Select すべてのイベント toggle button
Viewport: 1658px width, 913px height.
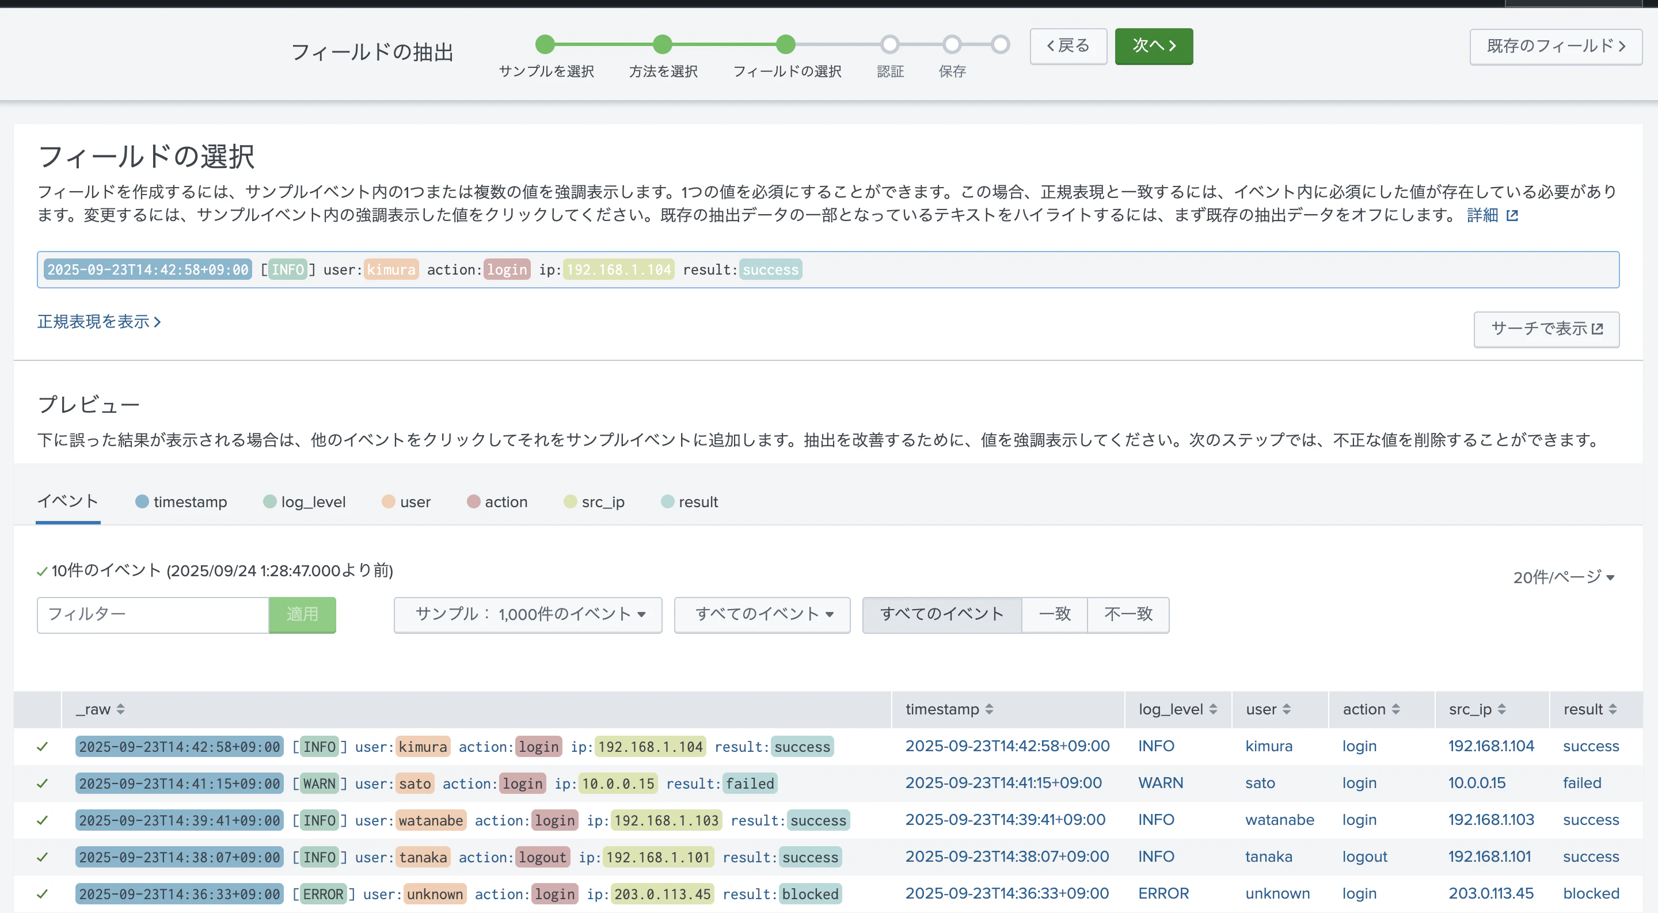point(942,614)
